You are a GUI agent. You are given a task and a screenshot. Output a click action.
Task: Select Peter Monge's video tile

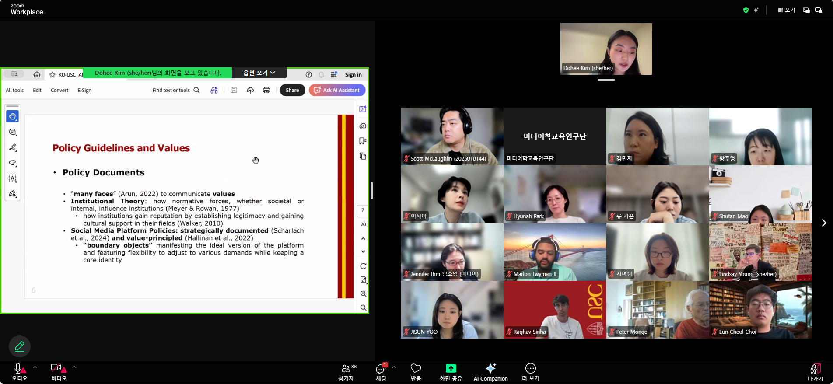pyautogui.click(x=658, y=310)
